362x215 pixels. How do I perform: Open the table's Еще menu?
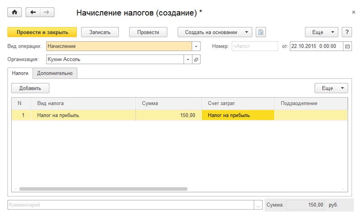[x=331, y=88]
